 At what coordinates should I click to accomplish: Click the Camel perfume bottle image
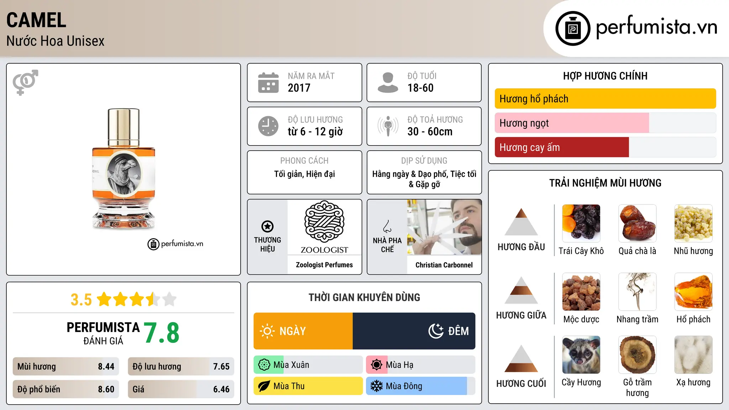coord(124,169)
